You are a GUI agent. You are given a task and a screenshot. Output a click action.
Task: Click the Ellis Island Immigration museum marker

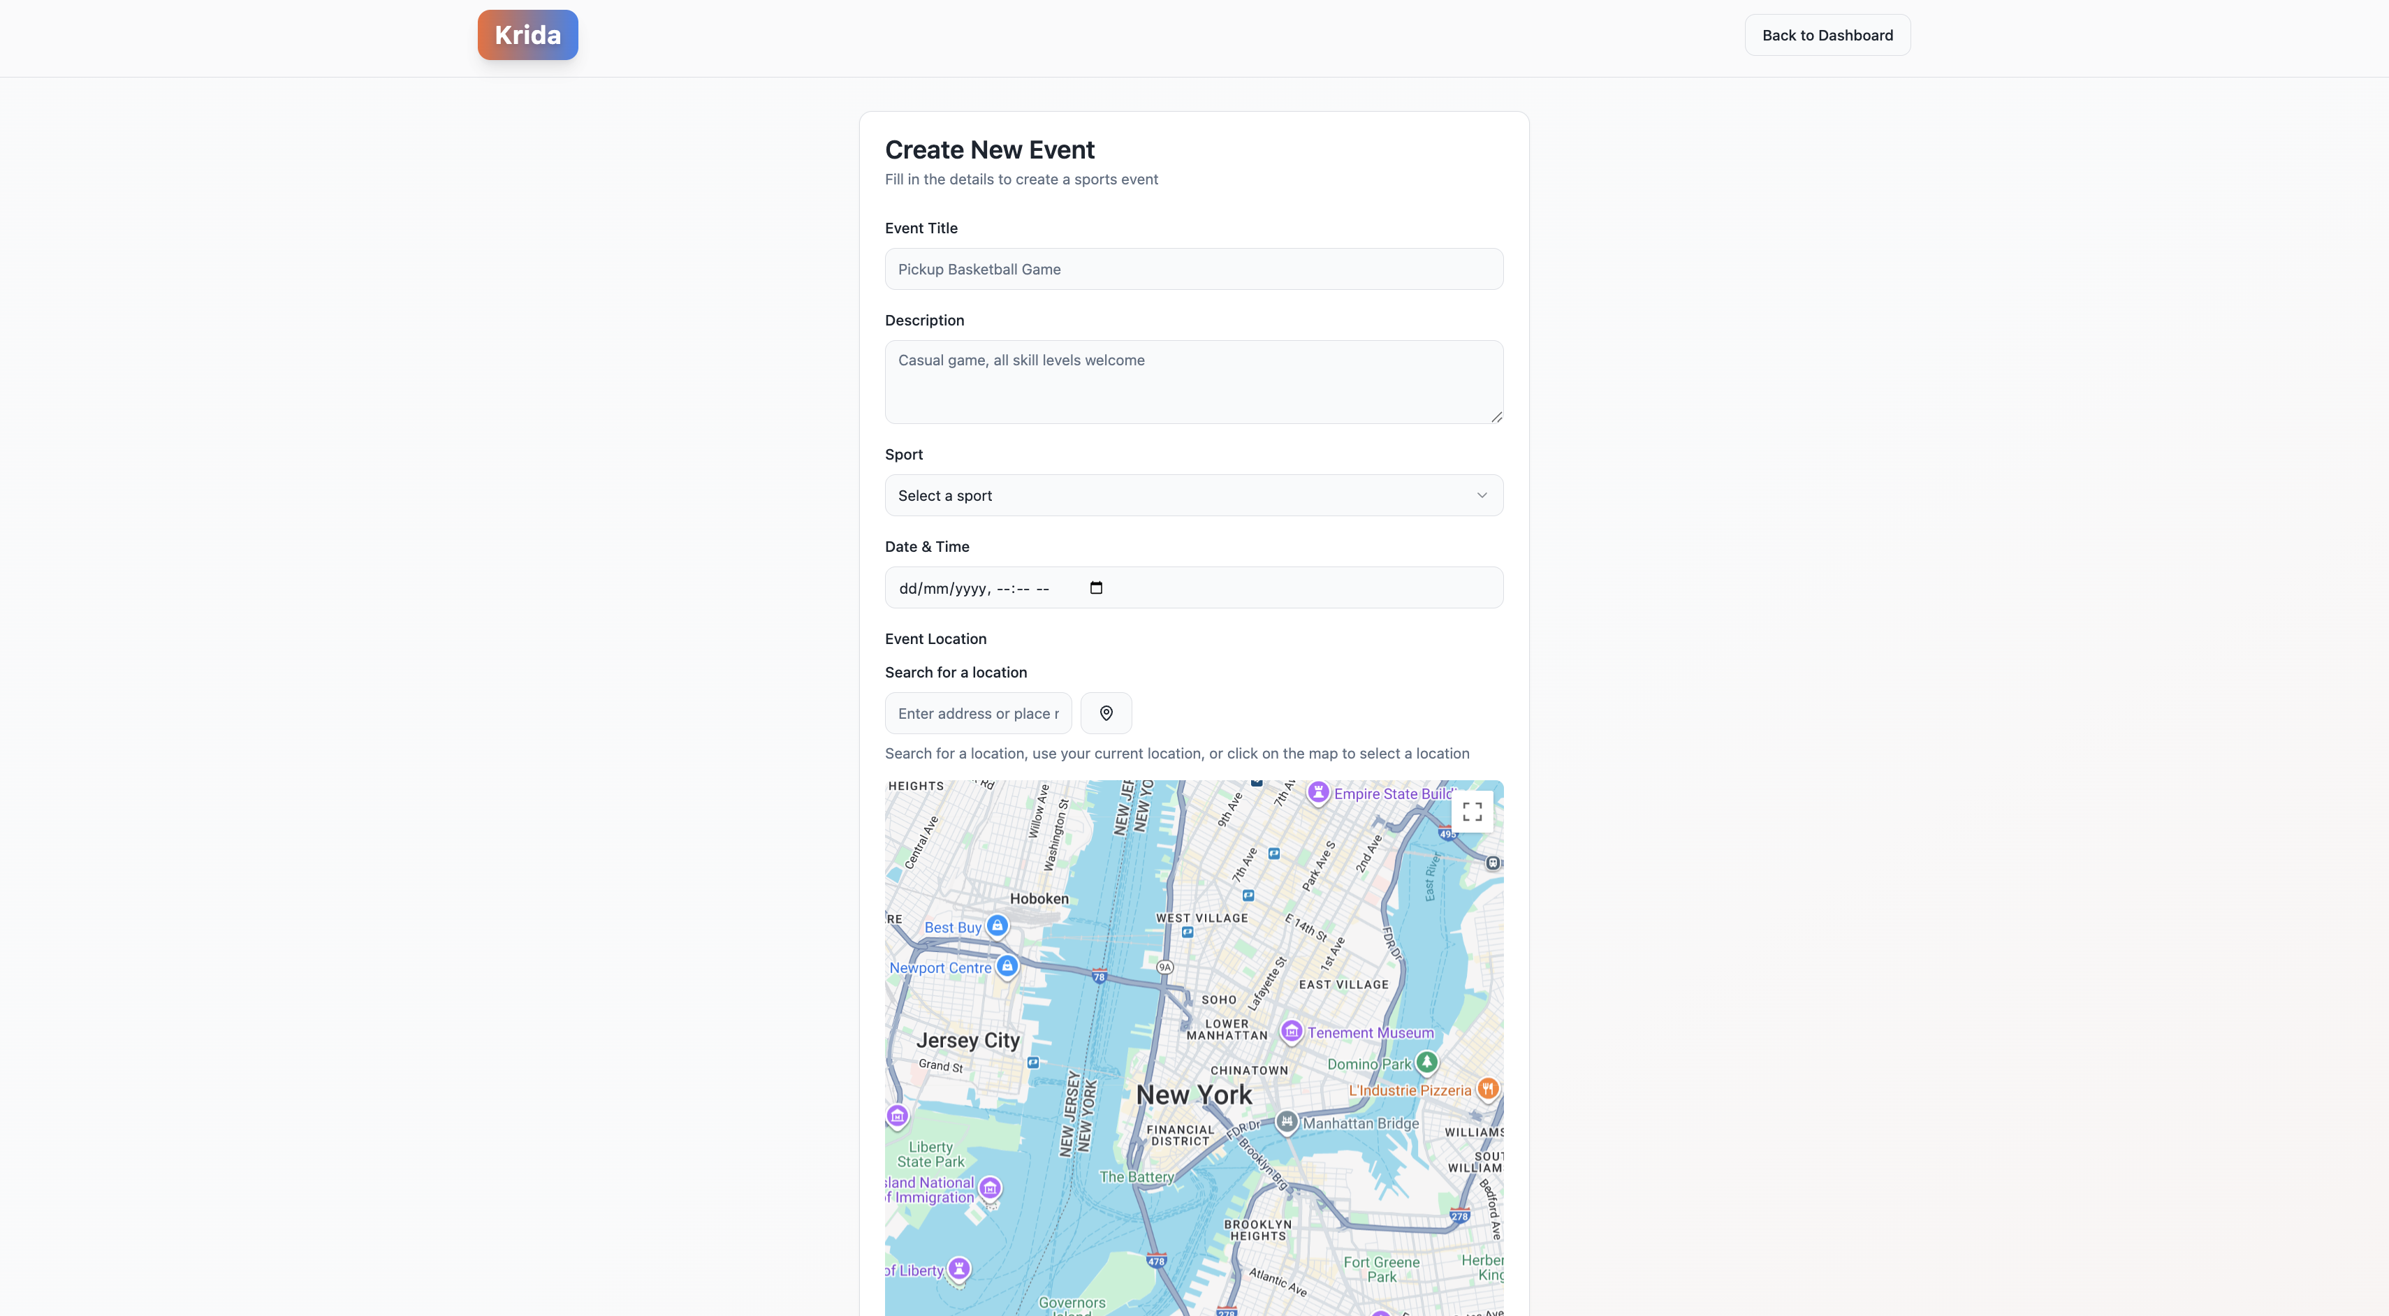[990, 1188]
